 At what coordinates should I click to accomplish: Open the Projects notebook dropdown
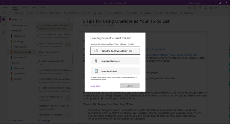pos(16,19)
